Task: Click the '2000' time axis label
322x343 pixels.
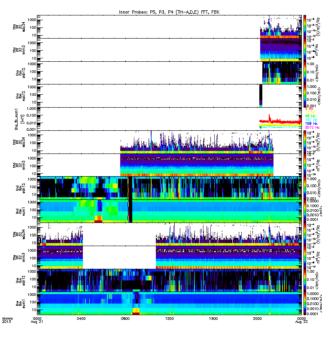Action: point(257,319)
